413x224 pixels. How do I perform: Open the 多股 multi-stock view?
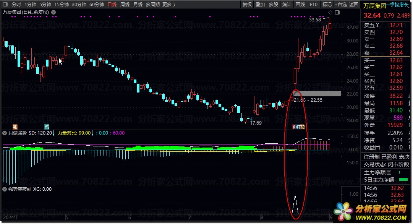pos(274,5)
